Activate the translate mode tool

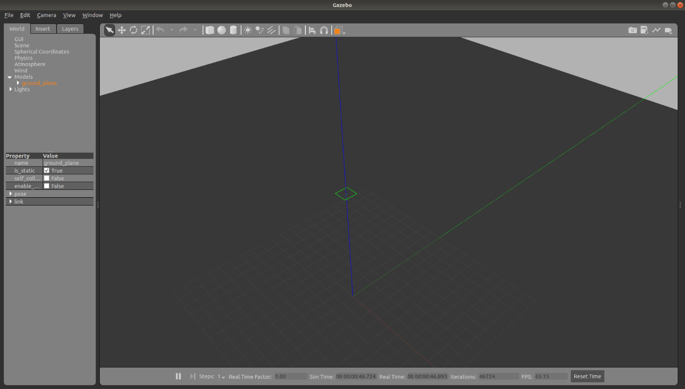coord(122,30)
